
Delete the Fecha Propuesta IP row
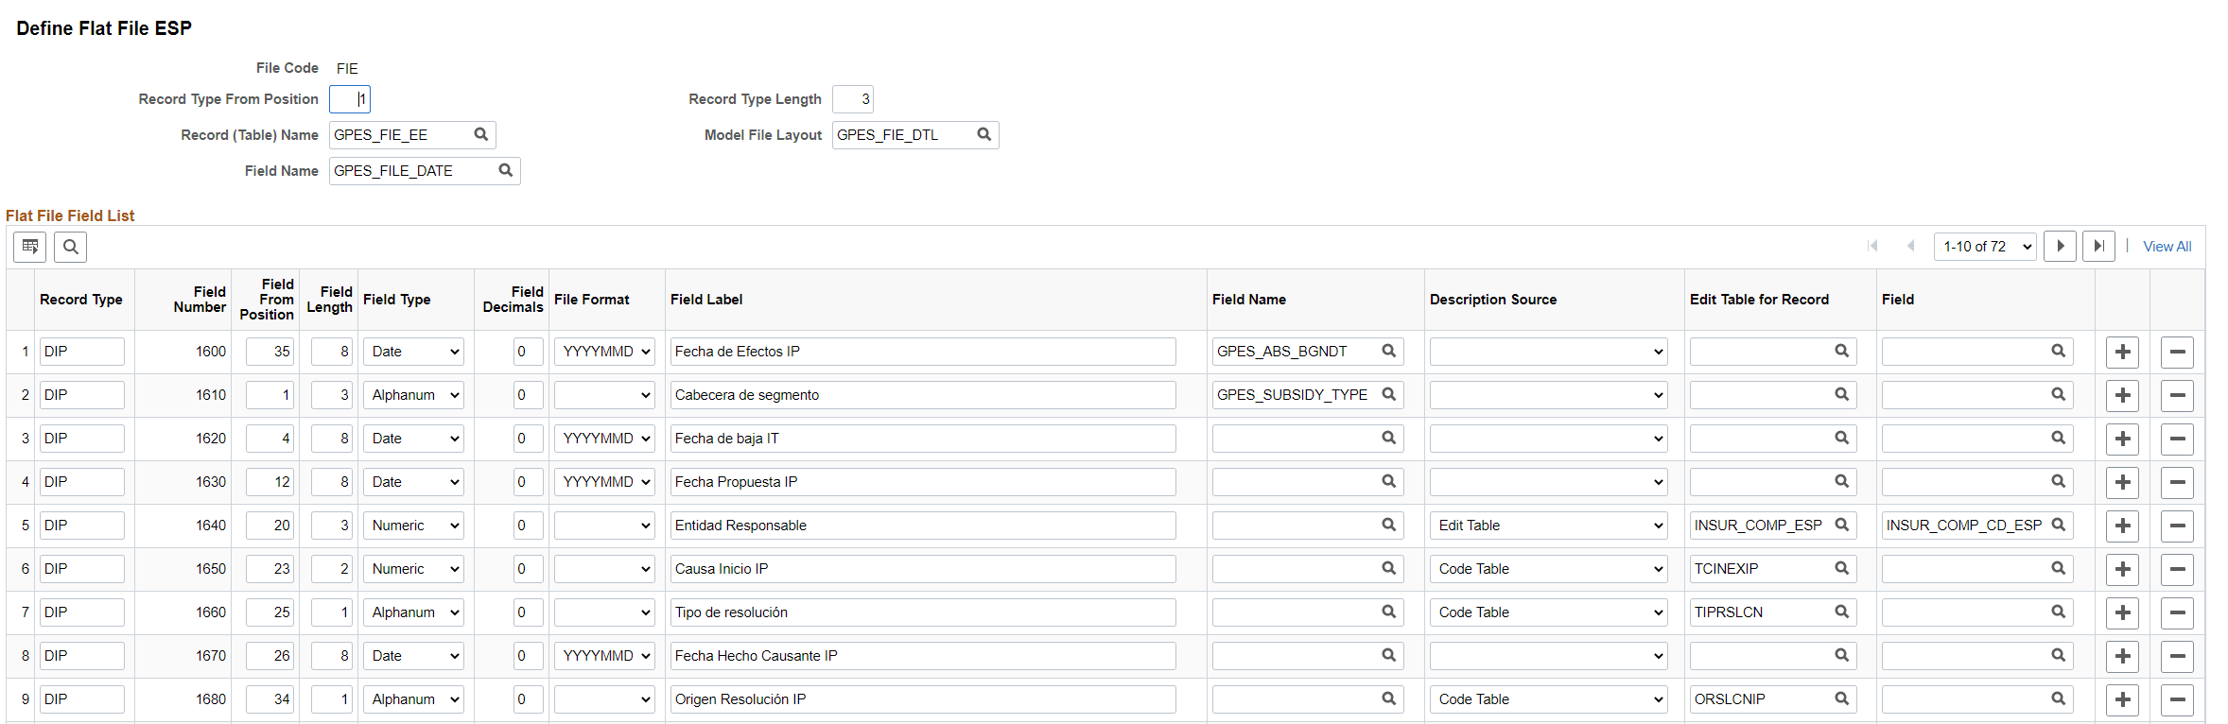click(x=2177, y=482)
